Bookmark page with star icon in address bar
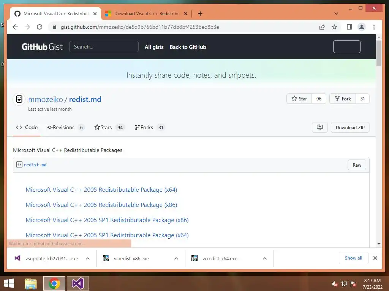This screenshot has width=389, height=291. 334,27
